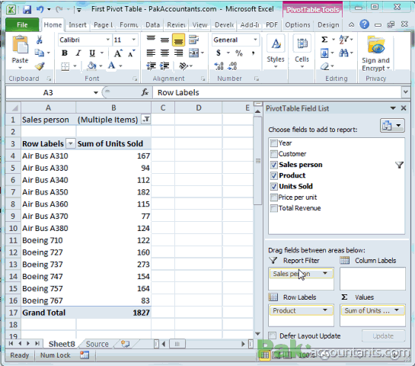Click the formula bar input

276,92
